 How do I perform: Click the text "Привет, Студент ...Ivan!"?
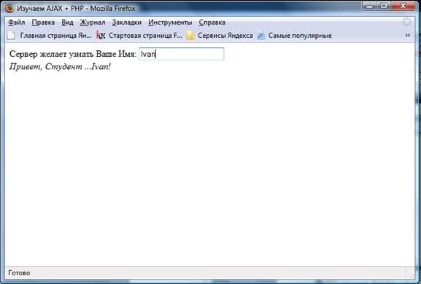click(x=60, y=67)
